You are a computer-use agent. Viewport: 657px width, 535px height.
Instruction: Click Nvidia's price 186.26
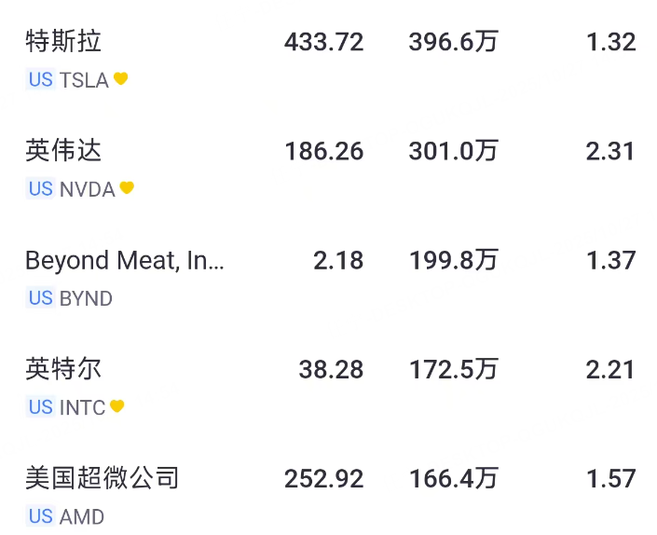click(x=323, y=151)
